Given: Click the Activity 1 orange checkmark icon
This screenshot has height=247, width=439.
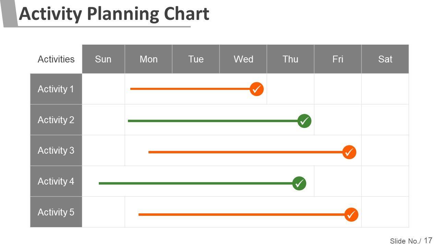Looking at the screenshot, I should coord(257,89).
